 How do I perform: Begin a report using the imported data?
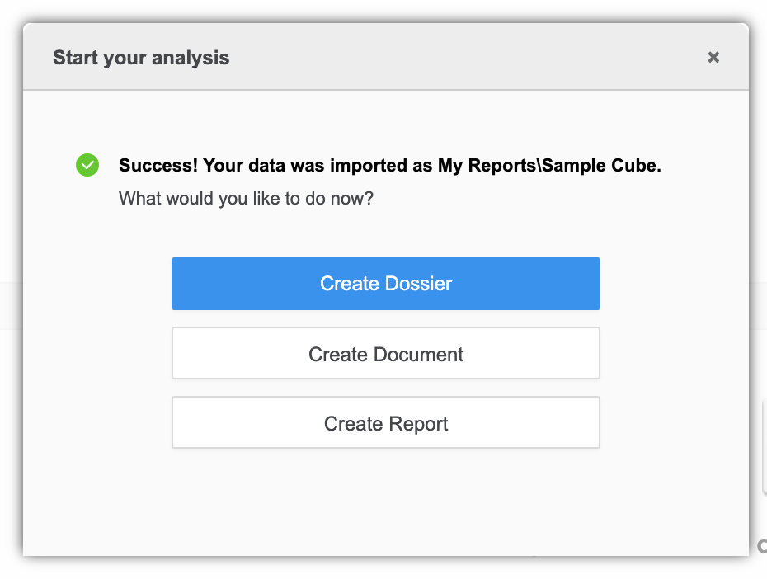[385, 423]
